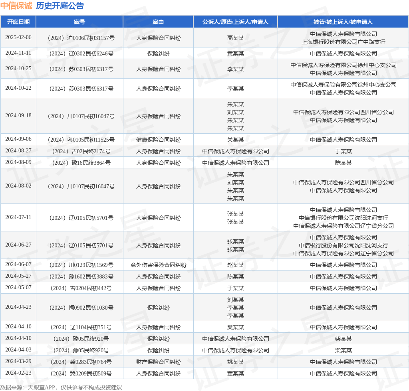Click the 中信保诚 title label
Viewport: 409px width, 391px height.
[16, 6]
